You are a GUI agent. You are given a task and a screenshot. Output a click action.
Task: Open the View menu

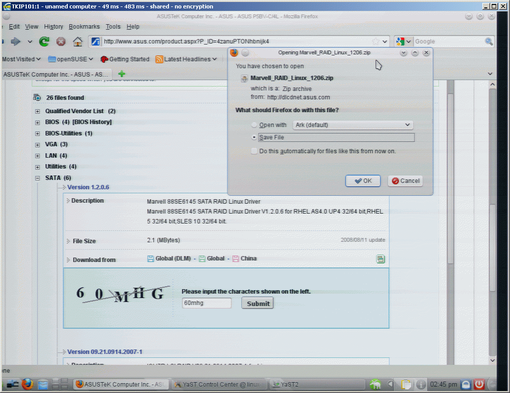point(32,27)
